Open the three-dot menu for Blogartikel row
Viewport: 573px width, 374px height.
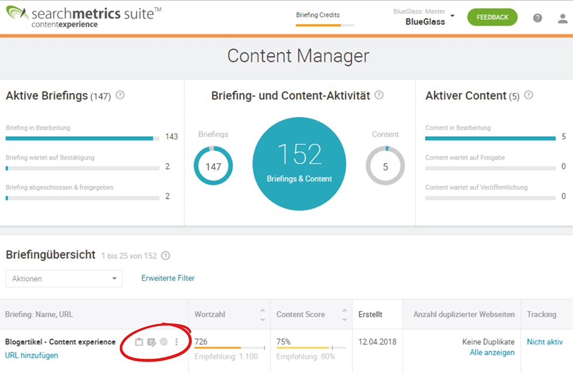point(177,342)
